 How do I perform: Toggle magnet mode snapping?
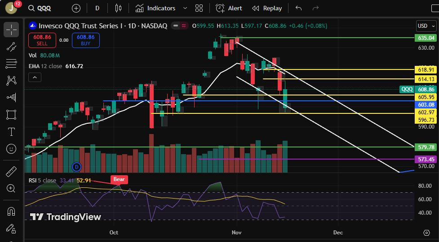tap(11, 212)
